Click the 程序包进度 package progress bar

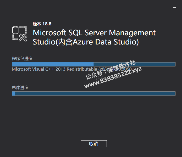[x=93, y=64]
